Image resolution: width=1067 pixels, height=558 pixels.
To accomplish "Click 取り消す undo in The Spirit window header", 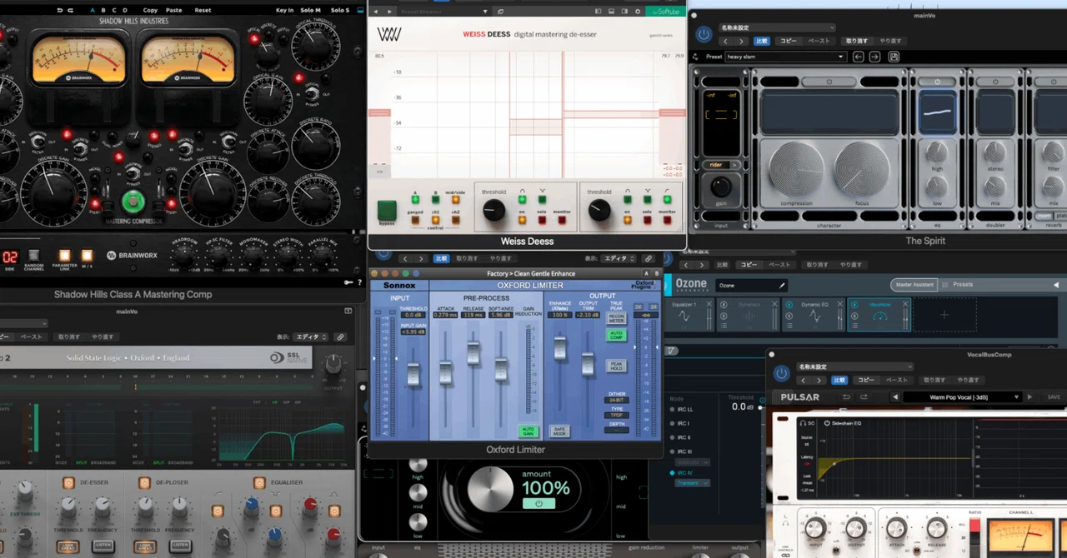I will coord(856,41).
